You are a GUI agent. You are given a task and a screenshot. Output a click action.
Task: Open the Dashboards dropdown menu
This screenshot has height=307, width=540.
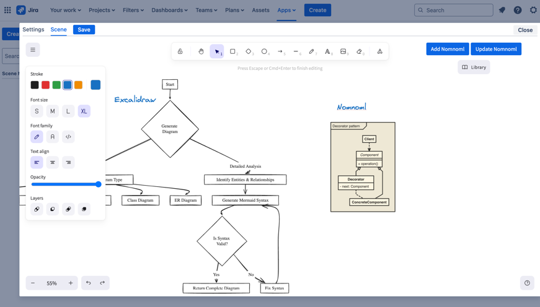pos(169,10)
